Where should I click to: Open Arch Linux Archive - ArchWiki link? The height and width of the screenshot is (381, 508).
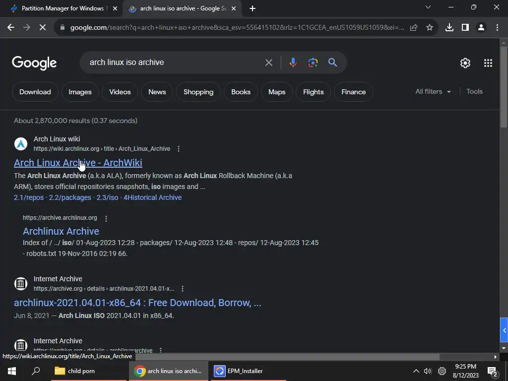pos(78,163)
